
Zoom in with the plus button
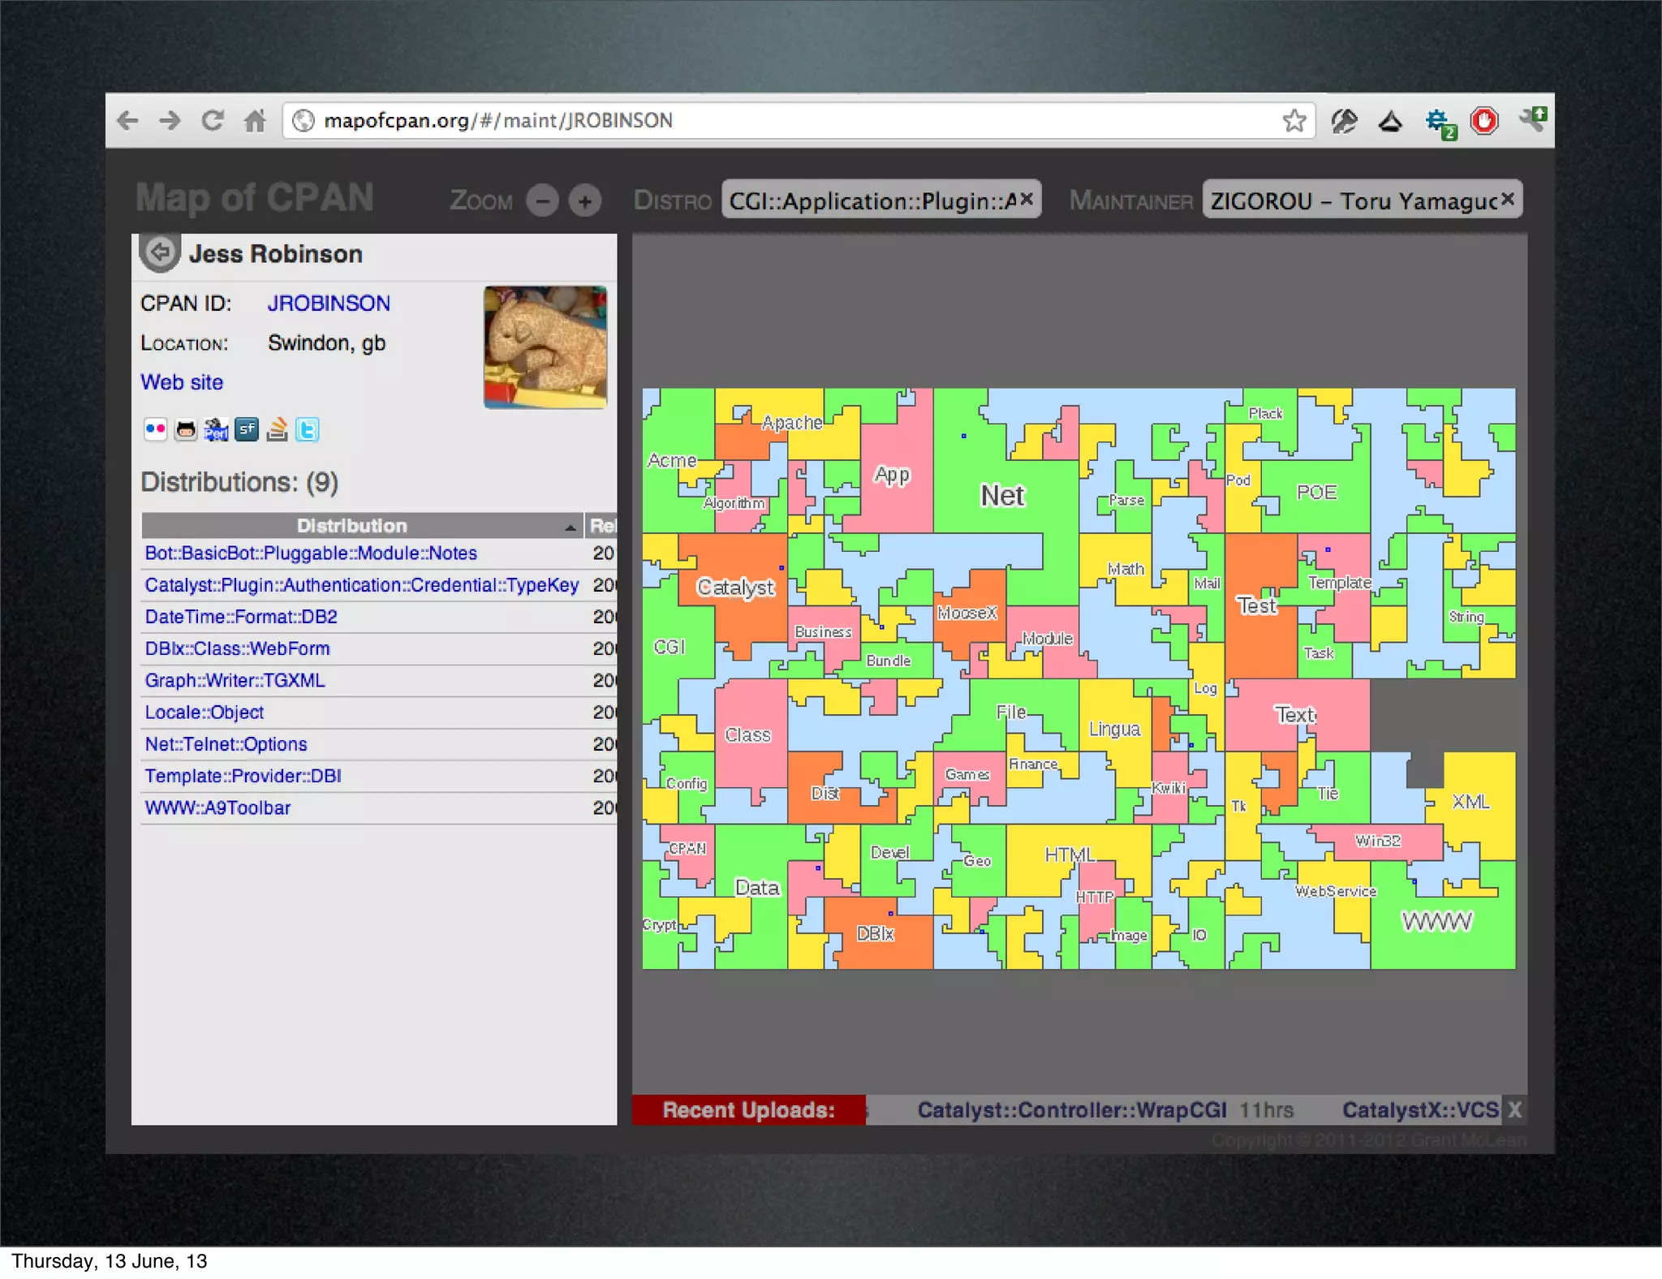click(584, 200)
